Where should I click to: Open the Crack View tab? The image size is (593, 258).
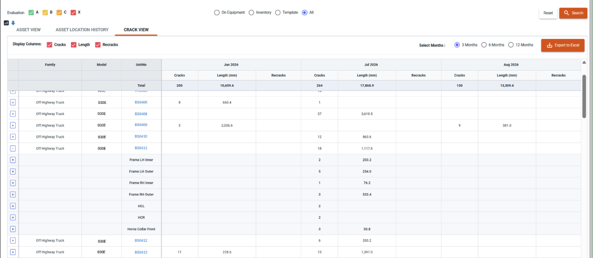136,30
